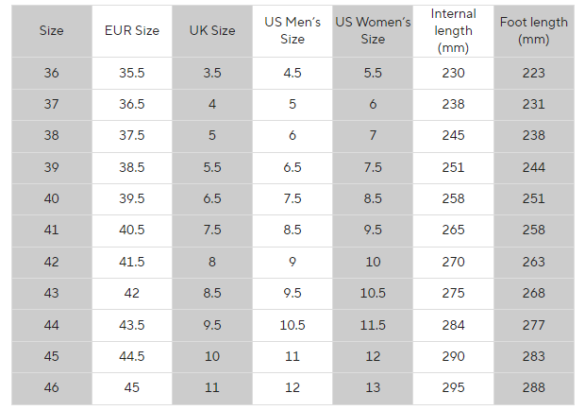Select foot length value 223
This screenshot has height=410, width=585.
click(533, 73)
